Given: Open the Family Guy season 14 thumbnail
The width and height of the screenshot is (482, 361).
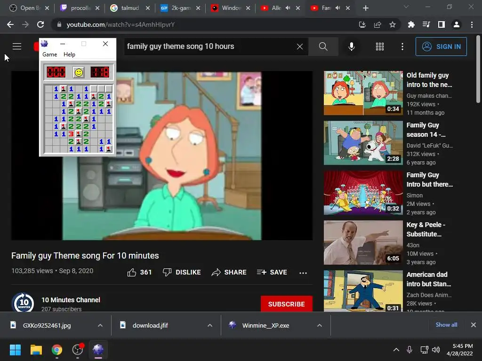Looking at the screenshot, I should [363, 143].
